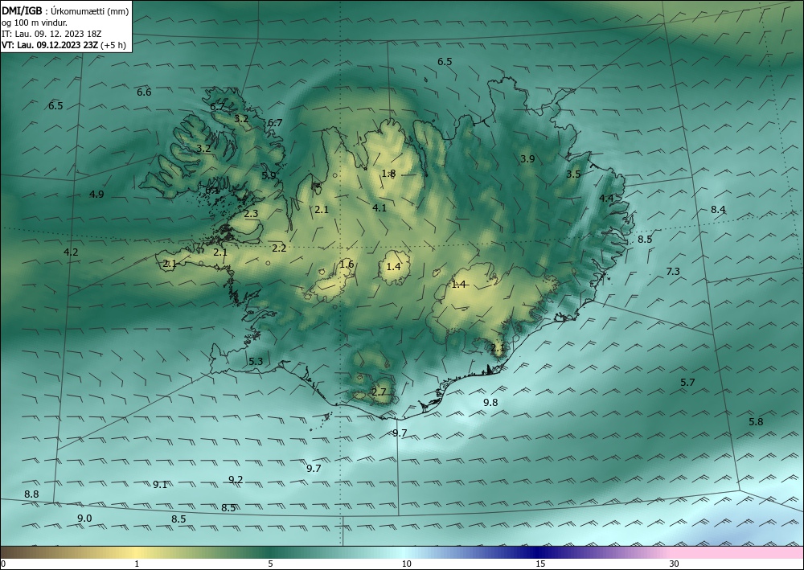The image size is (804, 570).
Task: Click the 5.8 value on the map
Action: (x=756, y=422)
